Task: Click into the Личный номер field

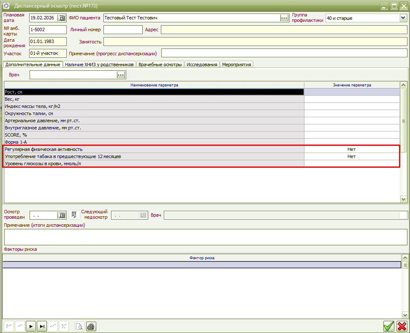Action: [x=123, y=30]
